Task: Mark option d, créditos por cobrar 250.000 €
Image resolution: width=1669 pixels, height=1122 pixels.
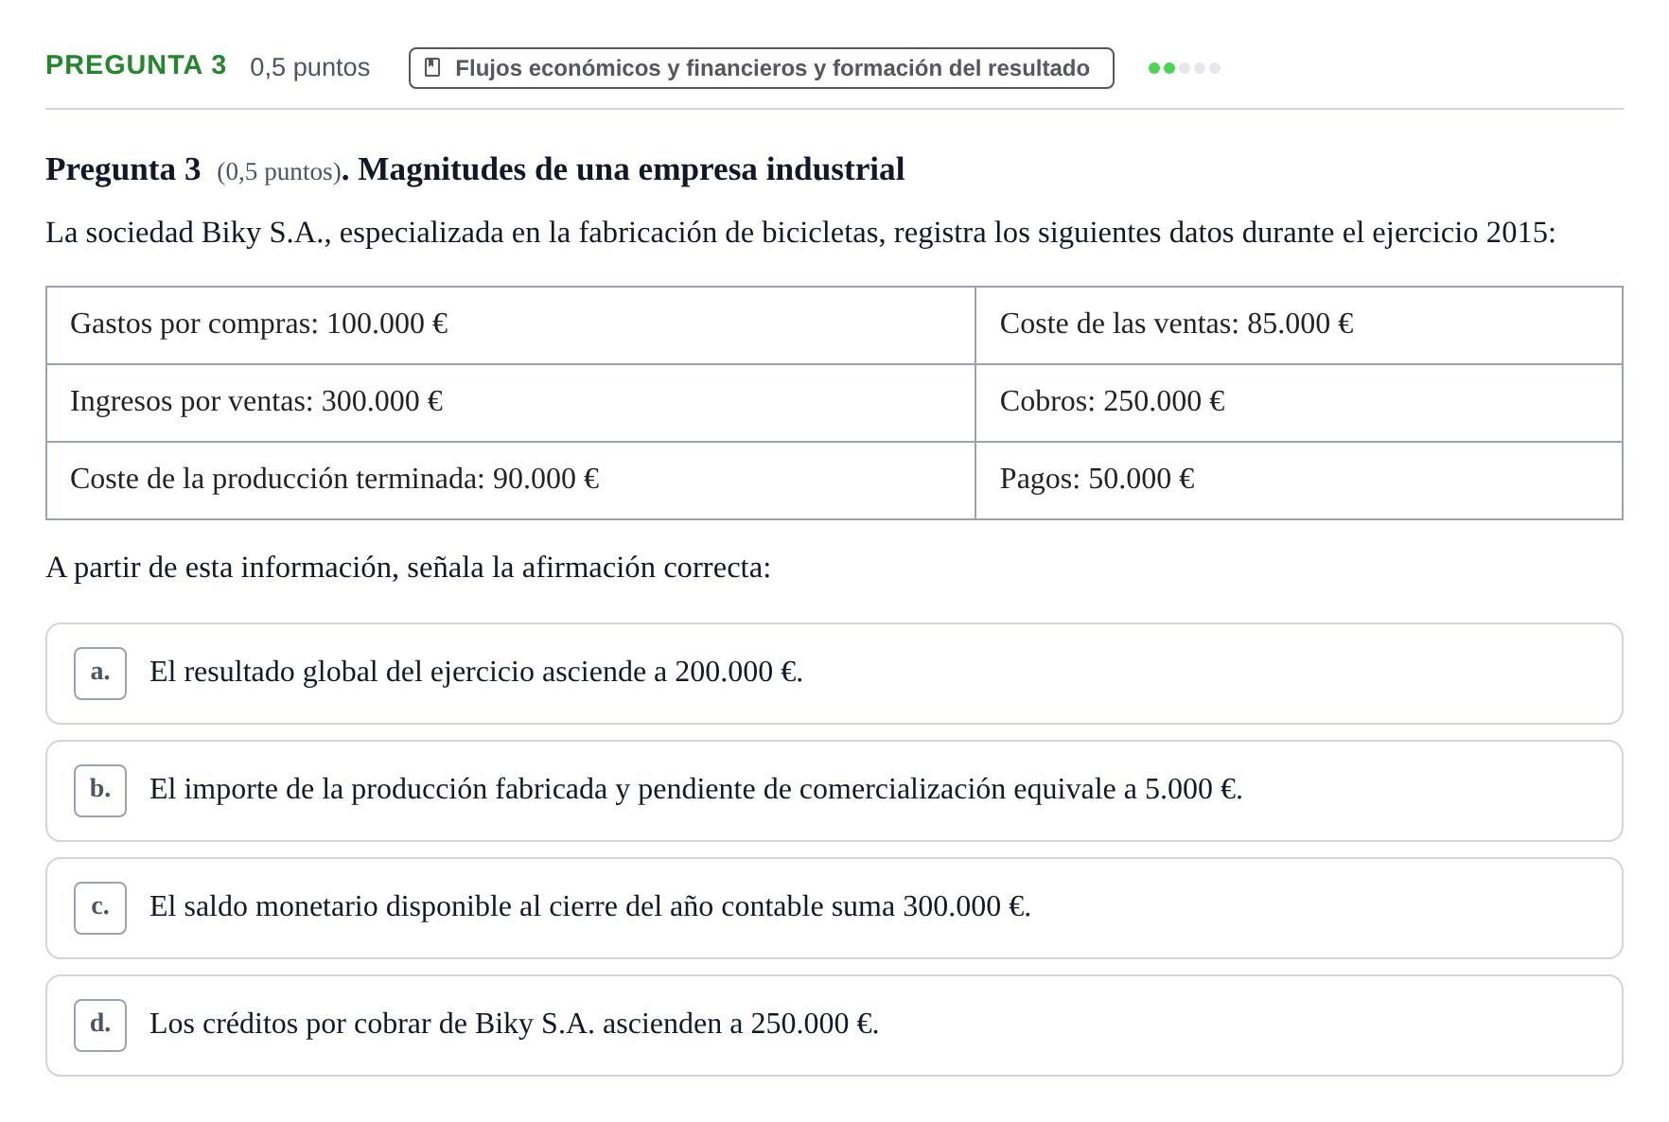Action: (x=834, y=1026)
